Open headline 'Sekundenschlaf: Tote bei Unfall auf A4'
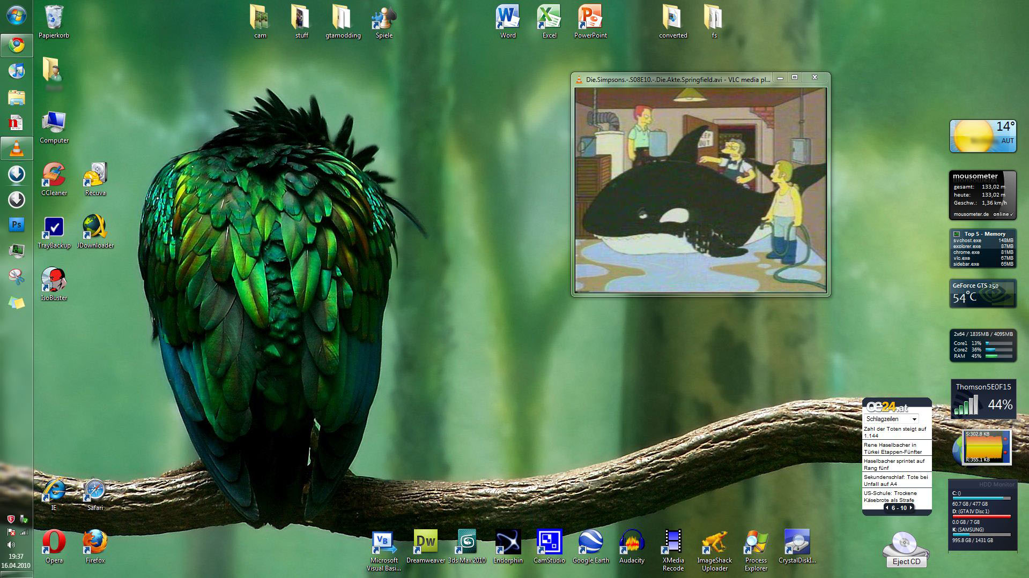 pos(895,480)
